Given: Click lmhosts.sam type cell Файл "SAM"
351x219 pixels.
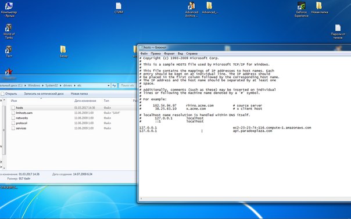Looking at the screenshot, I should (112, 113).
